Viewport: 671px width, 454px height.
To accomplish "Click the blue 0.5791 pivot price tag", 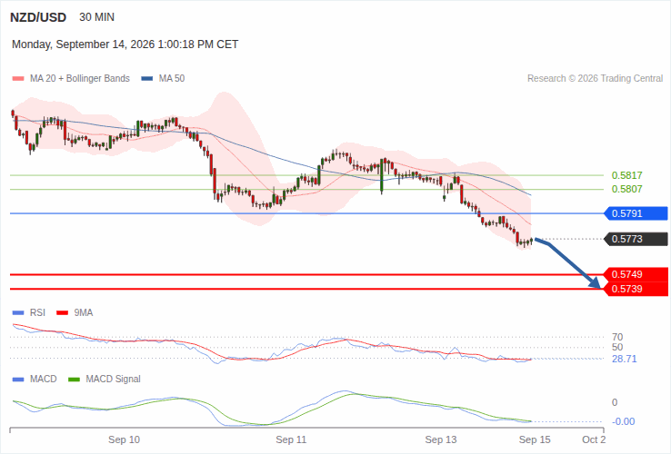I will pos(636,213).
